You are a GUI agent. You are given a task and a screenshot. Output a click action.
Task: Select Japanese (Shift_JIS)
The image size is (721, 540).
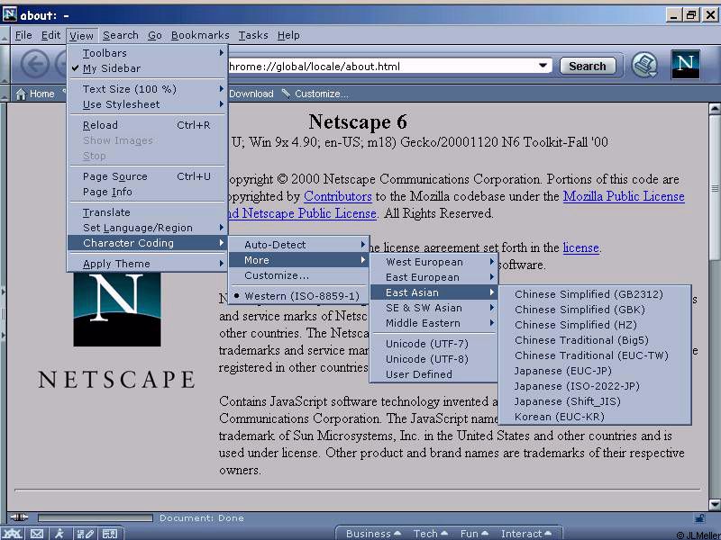pyautogui.click(x=595, y=401)
